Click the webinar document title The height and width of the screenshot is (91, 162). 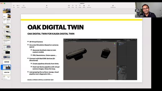tap(82, 3)
